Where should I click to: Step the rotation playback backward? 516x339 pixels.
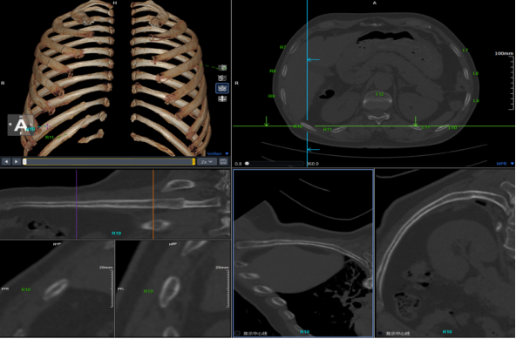coord(6,161)
